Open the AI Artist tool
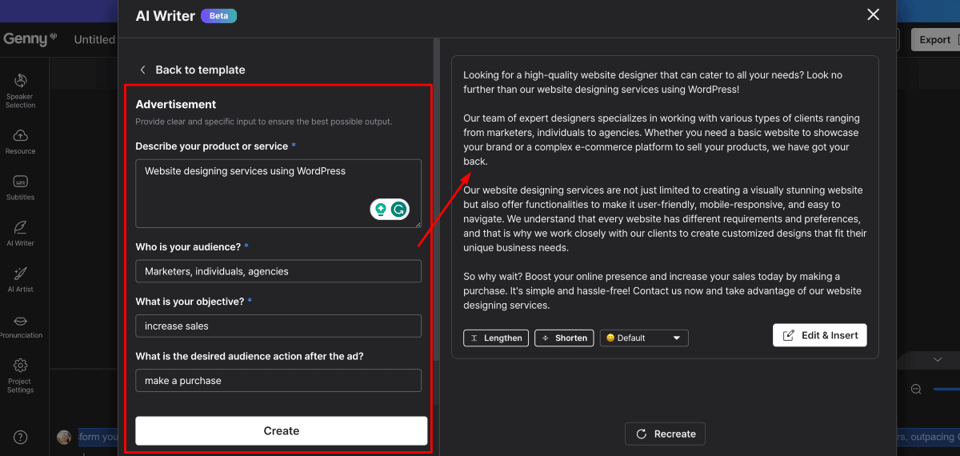 click(x=21, y=279)
